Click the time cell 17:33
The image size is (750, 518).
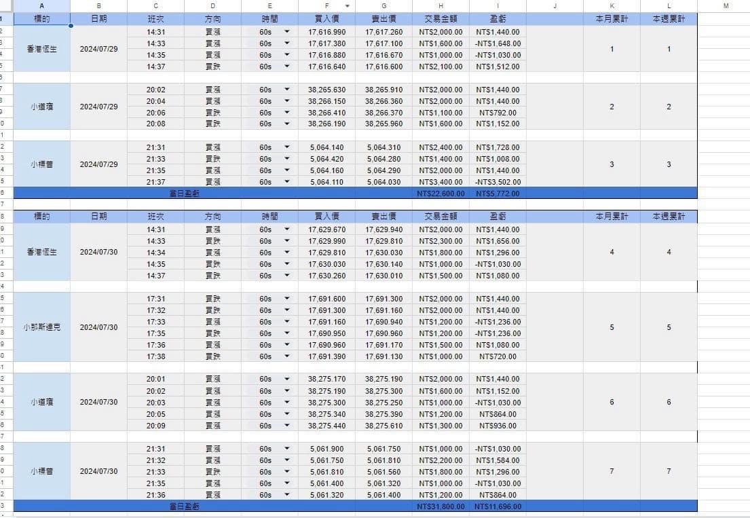(x=156, y=322)
